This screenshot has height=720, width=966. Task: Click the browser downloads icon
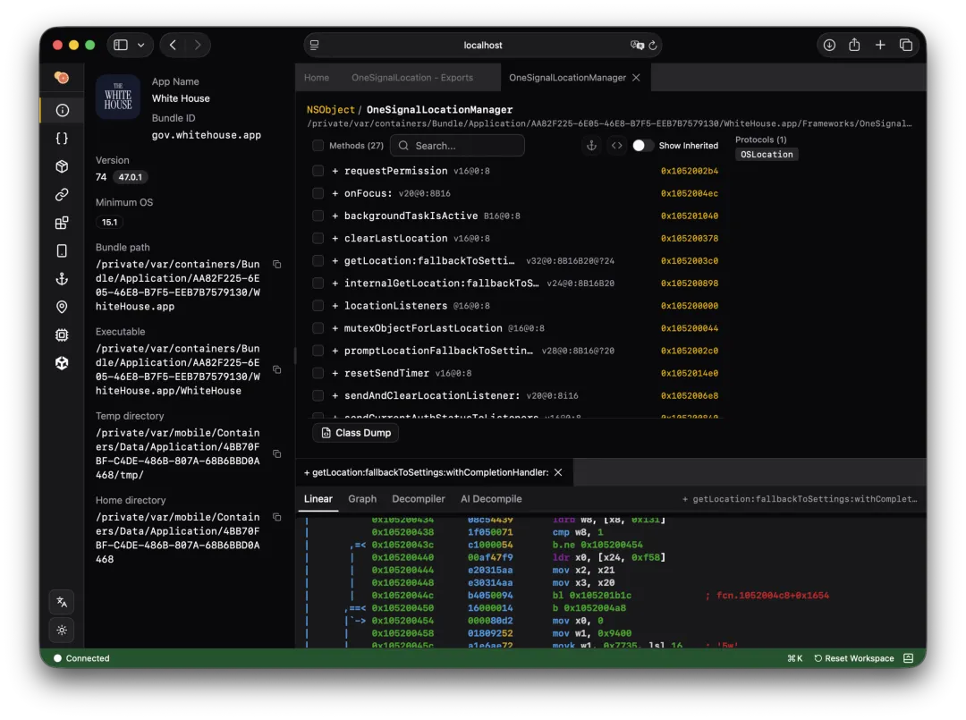829,45
